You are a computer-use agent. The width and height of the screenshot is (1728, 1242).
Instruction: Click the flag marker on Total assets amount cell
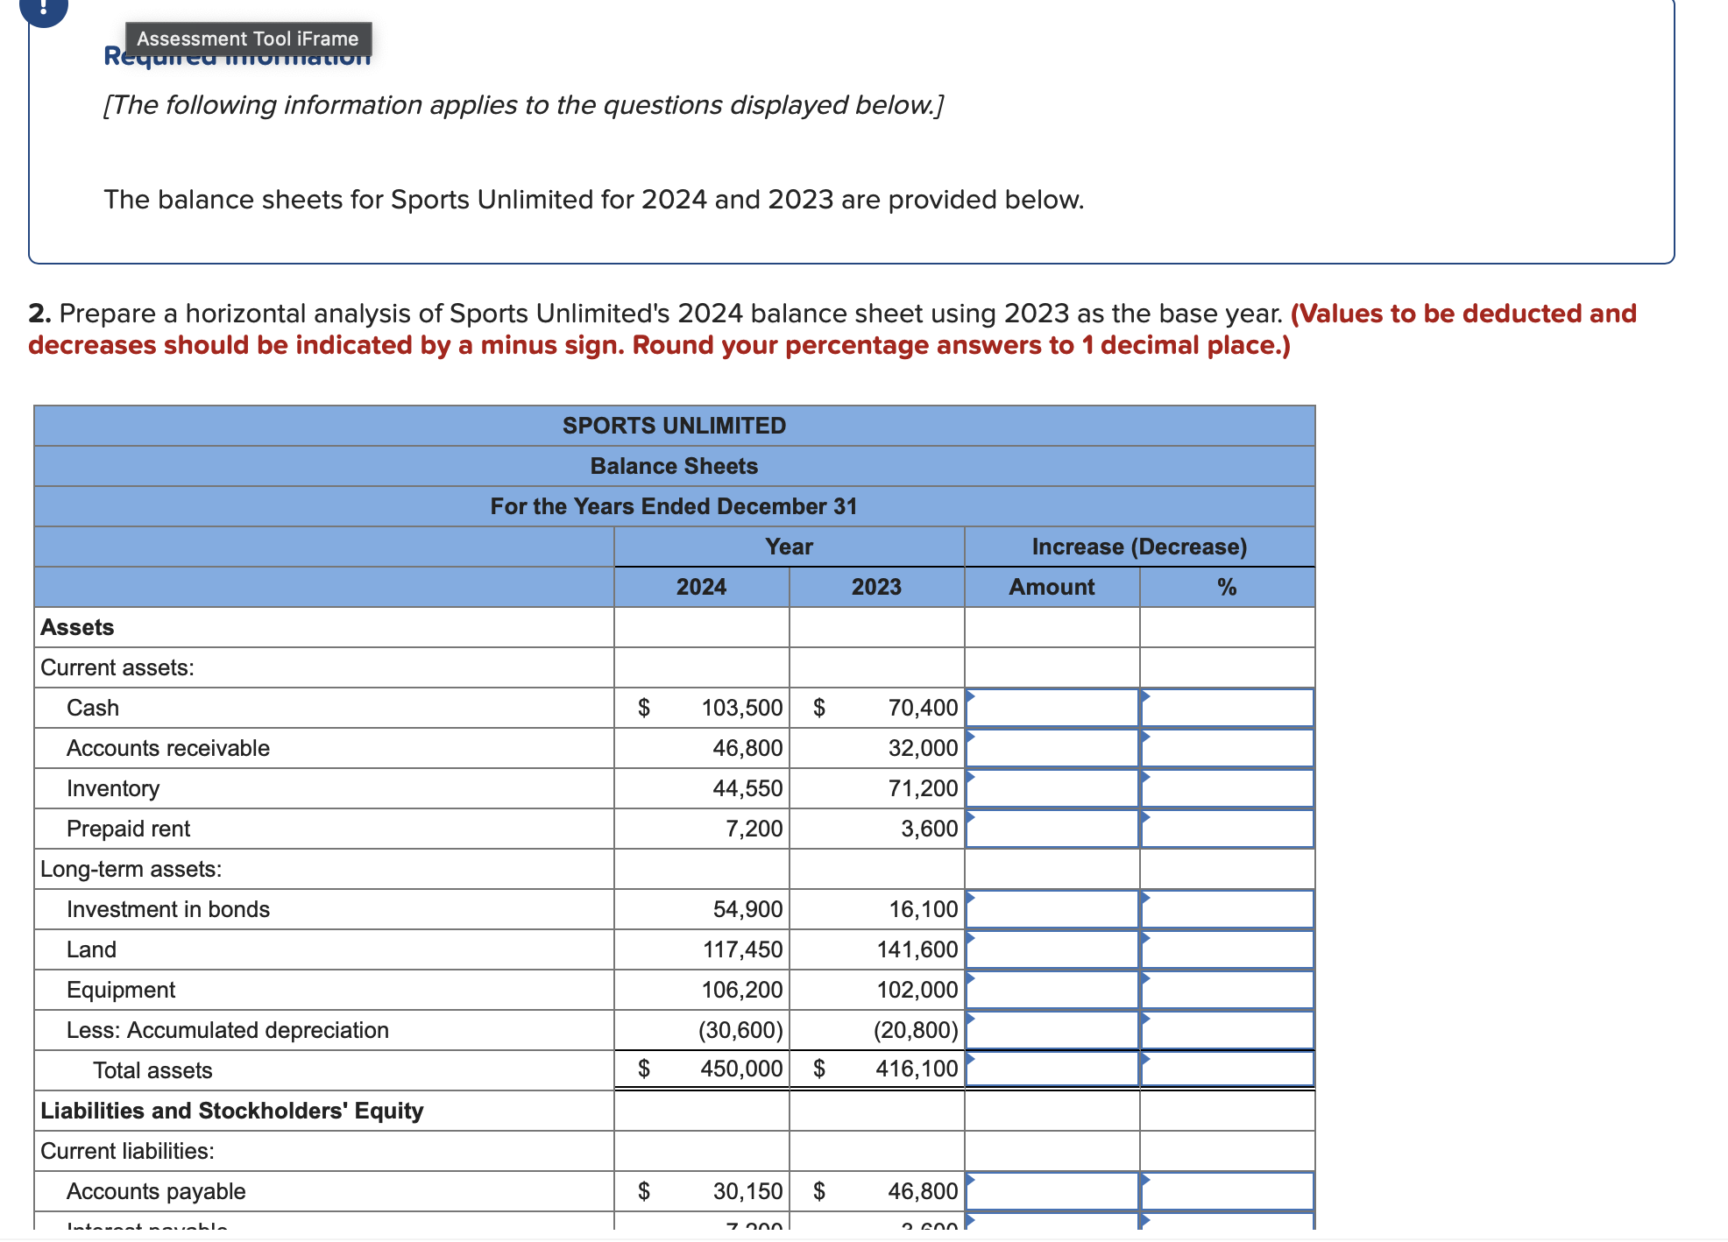969,1062
